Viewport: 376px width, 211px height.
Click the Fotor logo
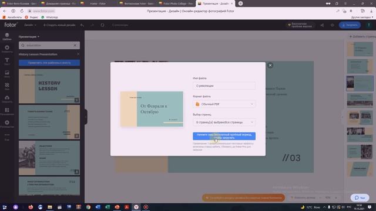pyautogui.click(x=11, y=25)
